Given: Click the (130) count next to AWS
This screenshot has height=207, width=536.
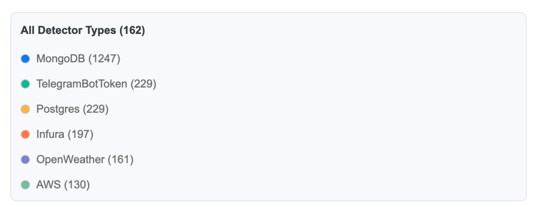Looking at the screenshot, I should [x=77, y=185].
